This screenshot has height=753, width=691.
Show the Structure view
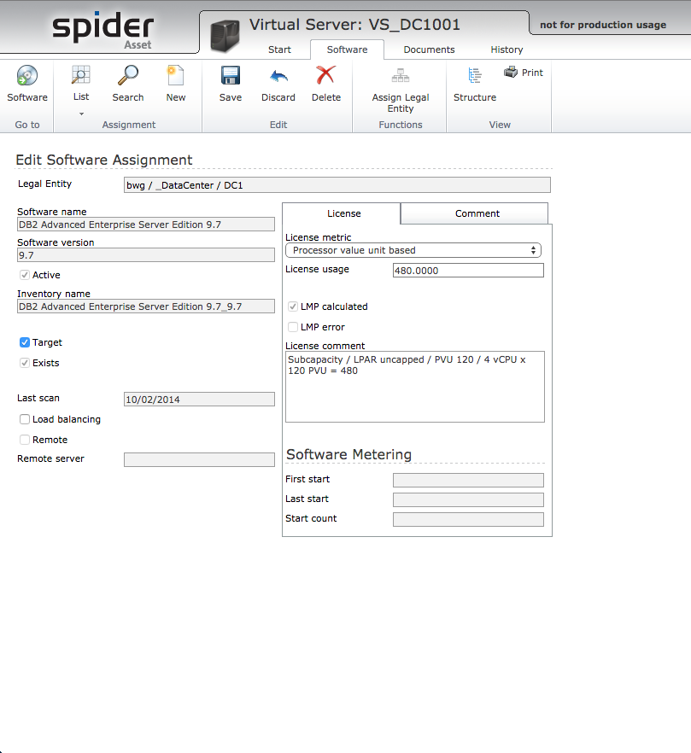[x=475, y=77]
